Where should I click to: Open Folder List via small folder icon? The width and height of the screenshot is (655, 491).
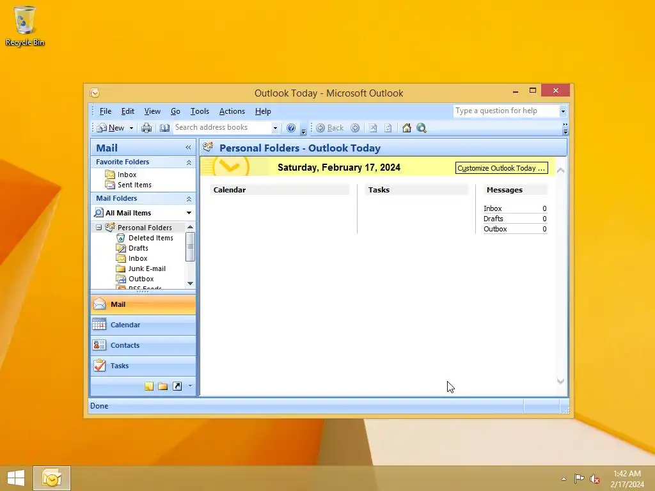click(163, 386)
